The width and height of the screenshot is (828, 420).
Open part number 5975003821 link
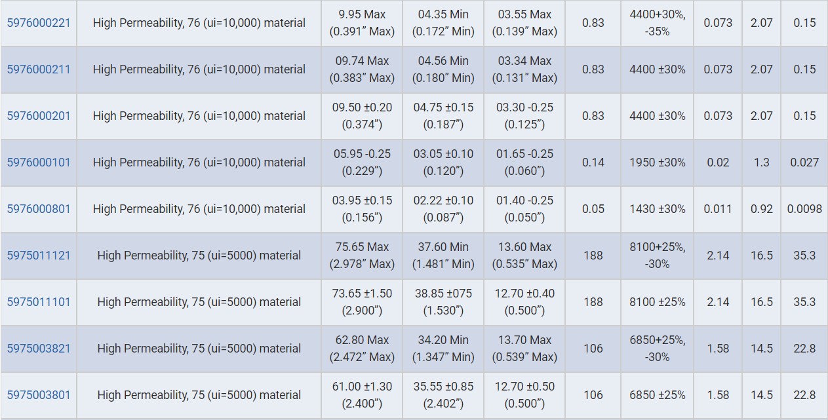[x=39, y=349]
